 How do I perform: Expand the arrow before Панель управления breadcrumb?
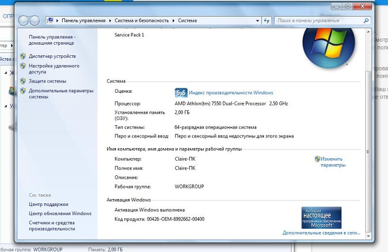point(57,20)
